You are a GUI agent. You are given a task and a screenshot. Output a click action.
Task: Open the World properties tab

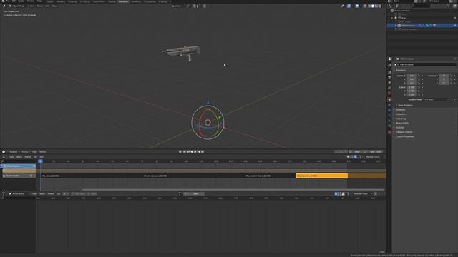389,94
